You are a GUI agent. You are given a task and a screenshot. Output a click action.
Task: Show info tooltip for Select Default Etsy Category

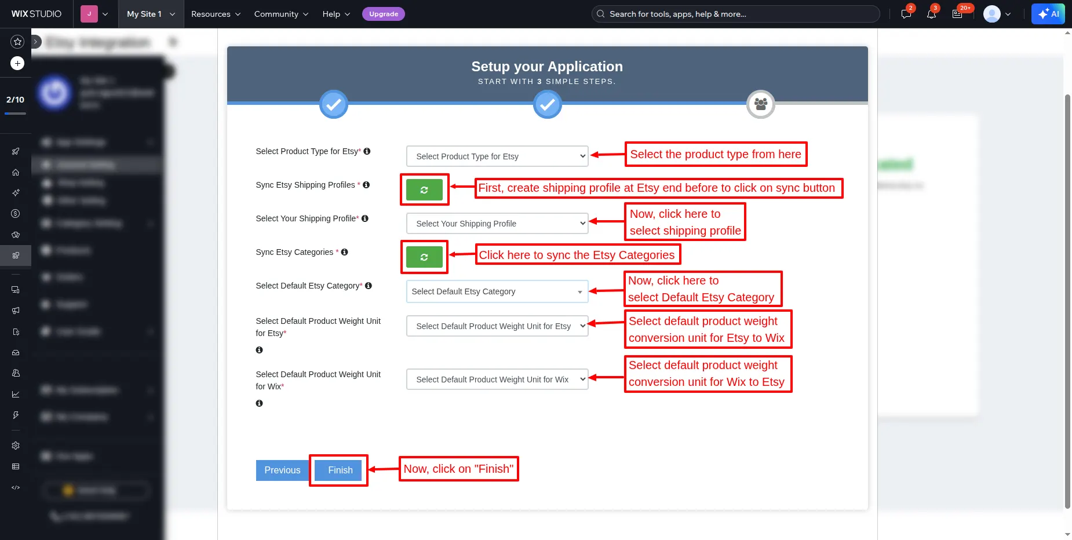coord(369,286)
